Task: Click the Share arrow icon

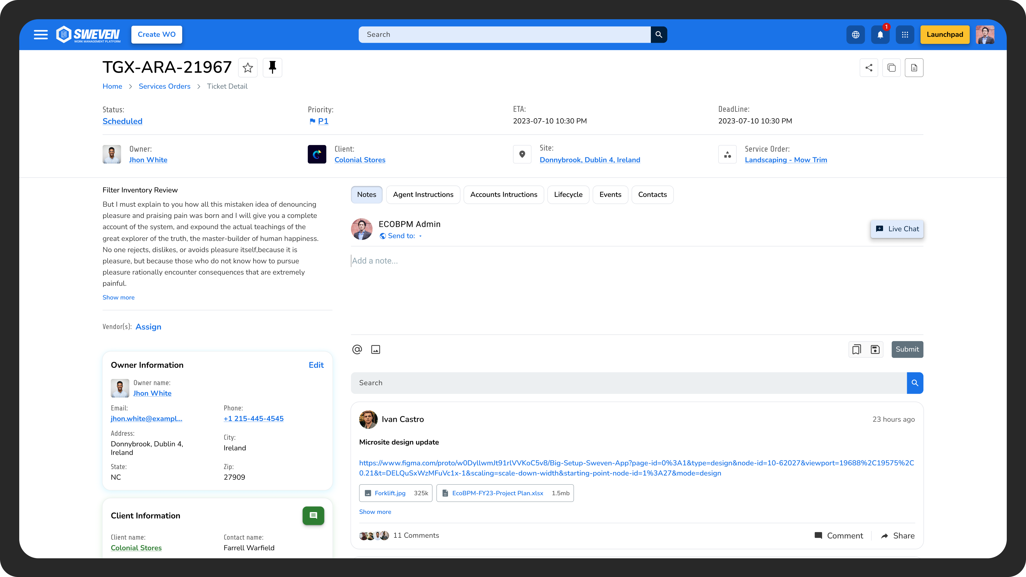Action: [x=885, y=536]
